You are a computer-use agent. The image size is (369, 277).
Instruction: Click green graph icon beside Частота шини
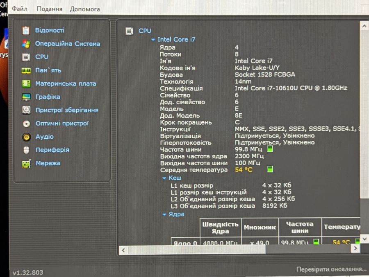click(x=270, y=149)
